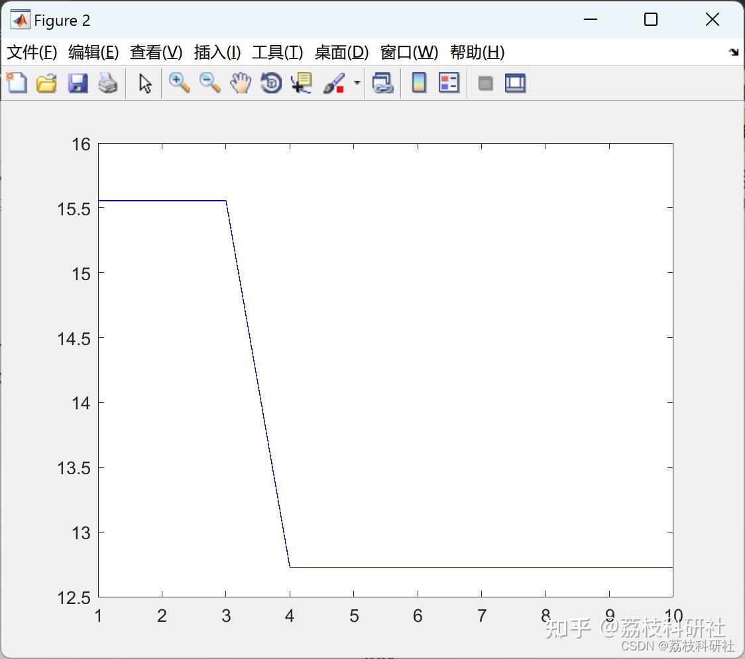Enable the Rotate 3D tool

(x=271, y=83)
